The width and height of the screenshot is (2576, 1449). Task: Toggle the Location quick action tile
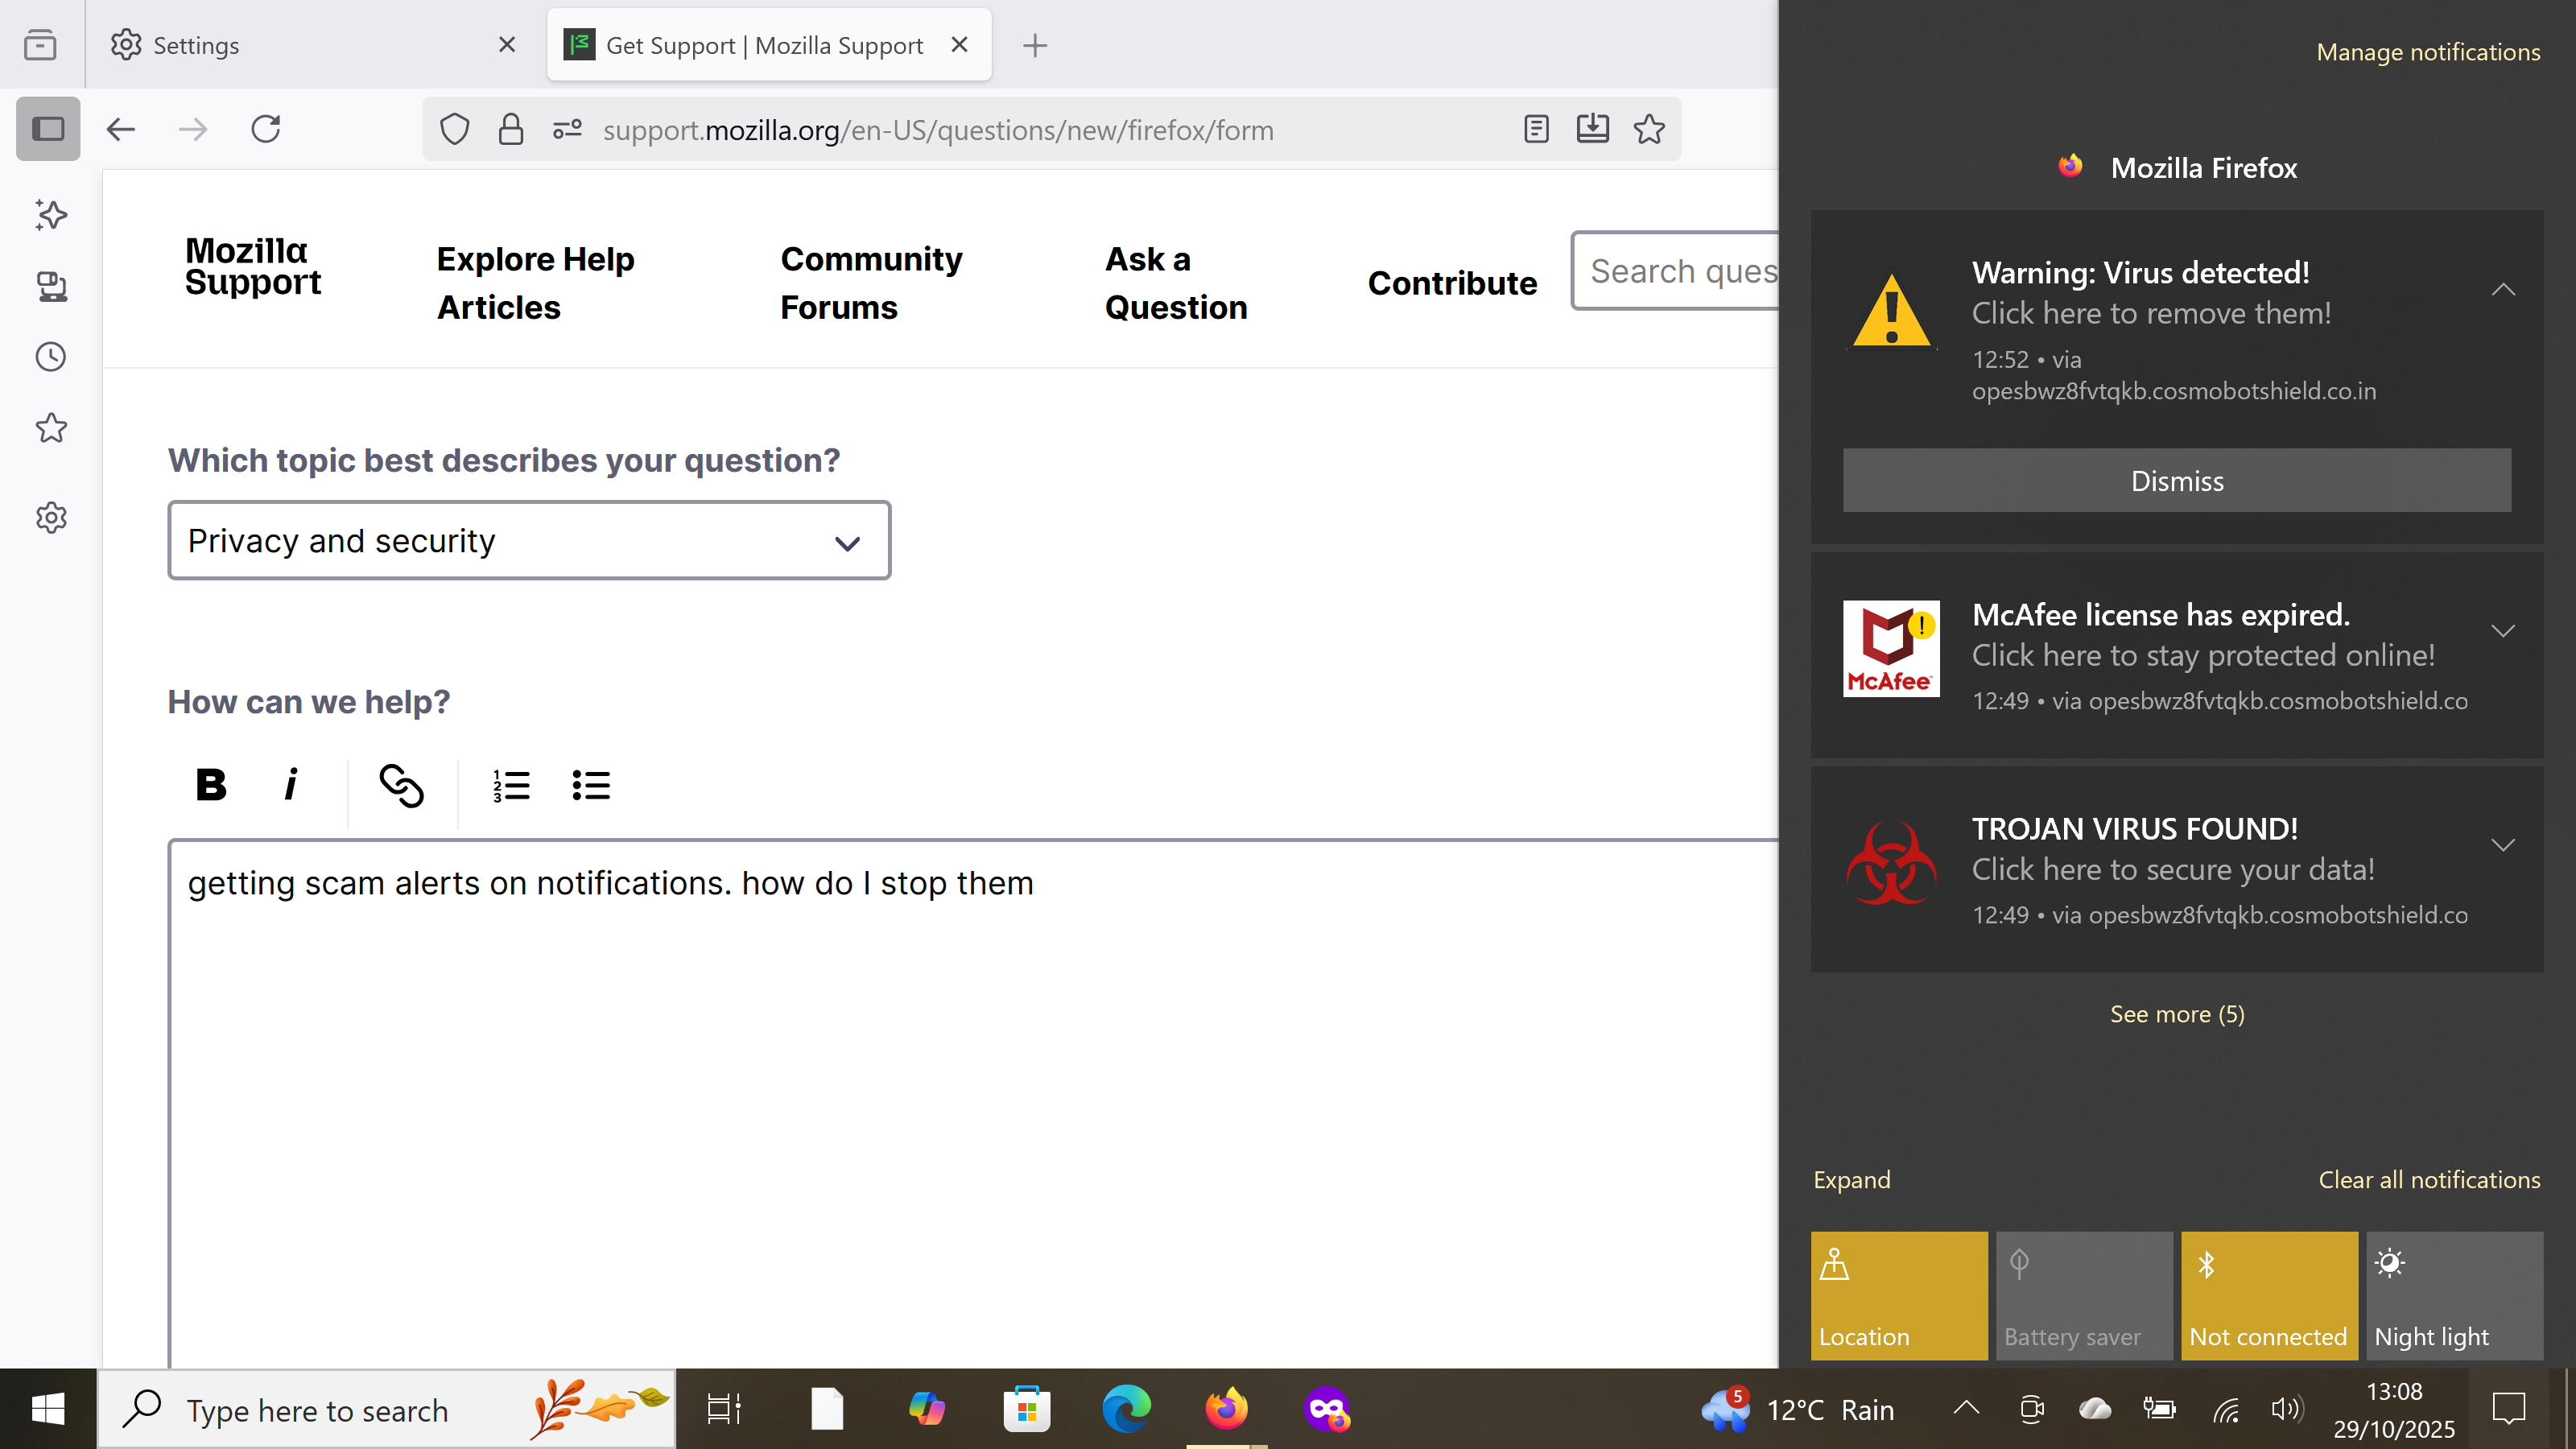tap(1898, 1295)
